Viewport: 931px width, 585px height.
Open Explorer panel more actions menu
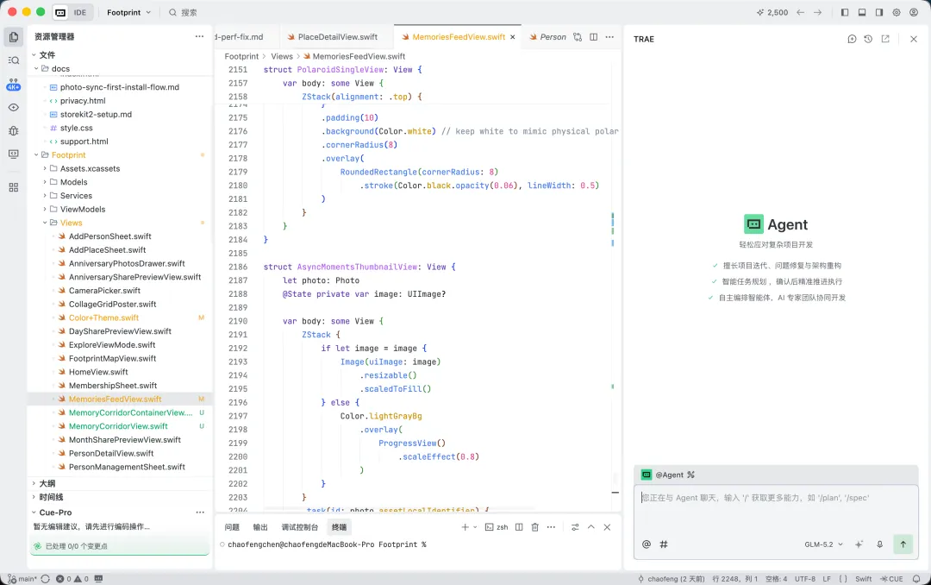199,37
